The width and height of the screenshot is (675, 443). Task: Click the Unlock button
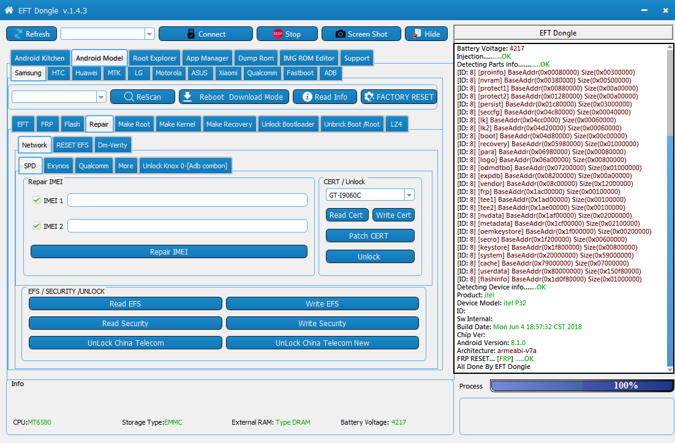[370, 256]
